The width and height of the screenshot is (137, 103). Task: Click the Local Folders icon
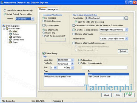coord(7,29)
